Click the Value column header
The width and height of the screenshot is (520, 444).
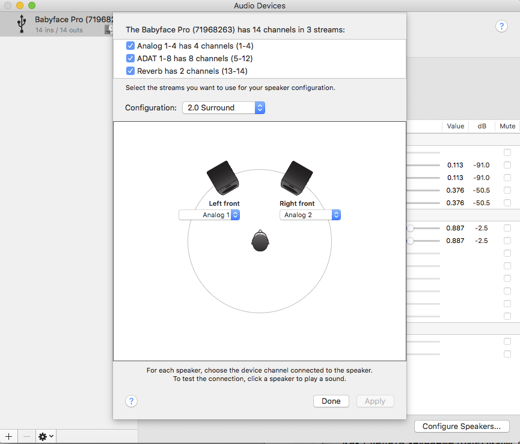point(455,126)
